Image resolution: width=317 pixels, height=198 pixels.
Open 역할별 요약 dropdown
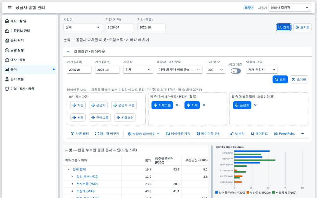click(x=262, y=70)
